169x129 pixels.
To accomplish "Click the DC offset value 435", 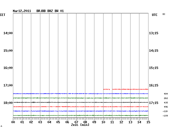I will (166, 103).
